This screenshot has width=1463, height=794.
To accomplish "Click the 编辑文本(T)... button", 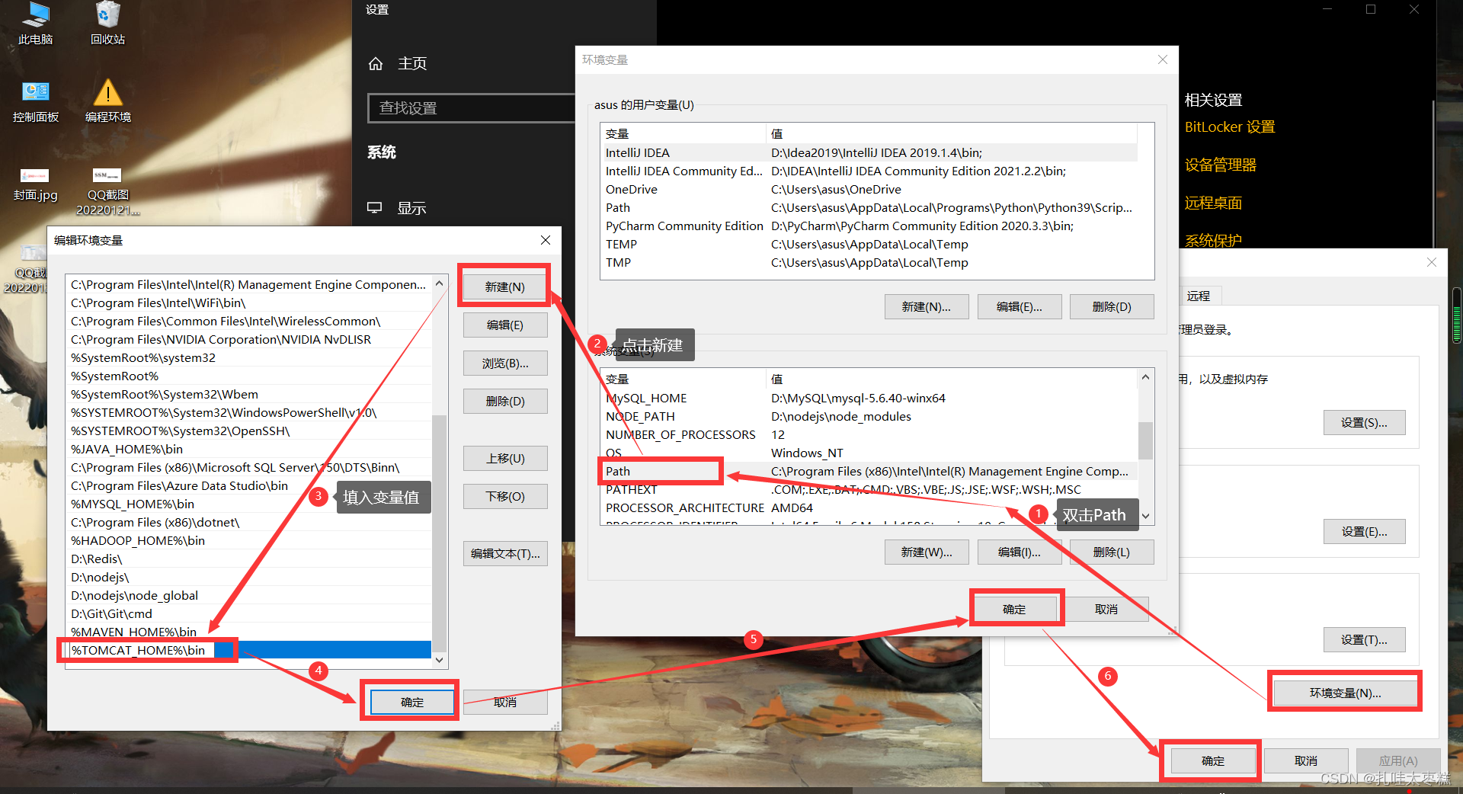I will 504,554.
